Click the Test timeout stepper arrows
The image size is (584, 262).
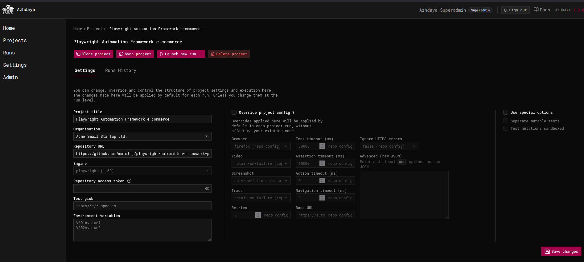[x=322, y=146]
